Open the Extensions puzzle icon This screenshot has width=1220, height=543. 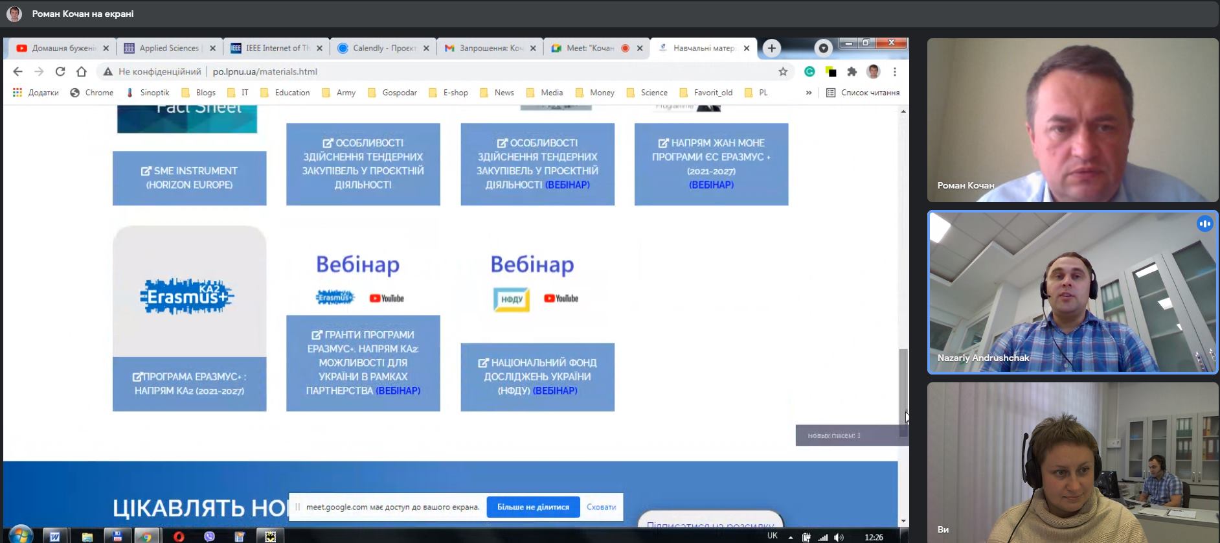(852, 71)
